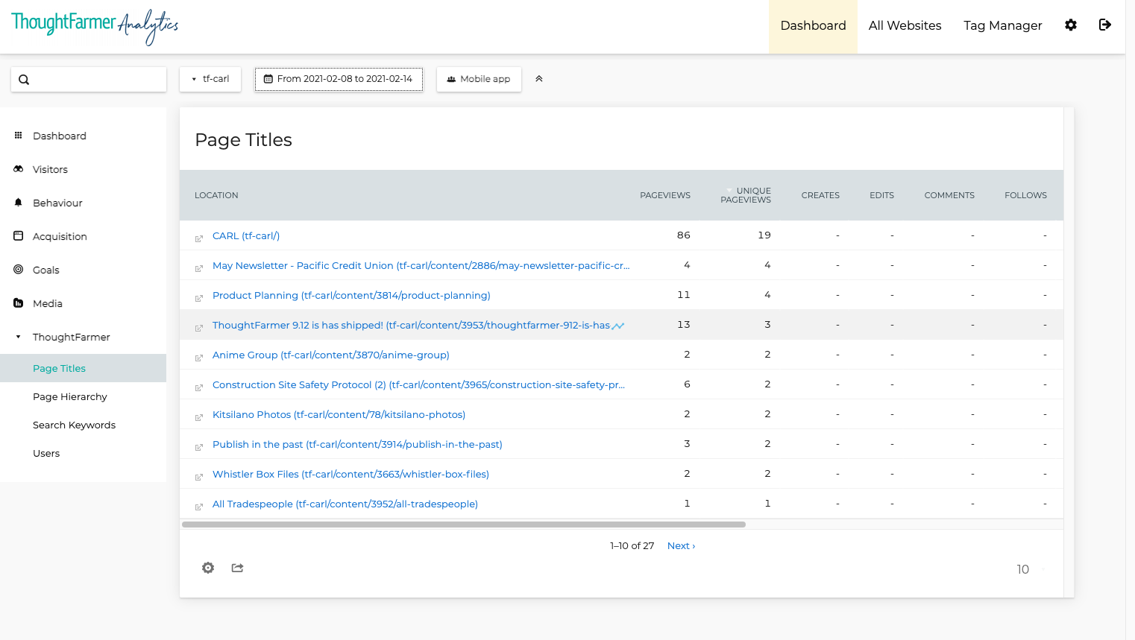Open table settings cog icon

(208, 568)
